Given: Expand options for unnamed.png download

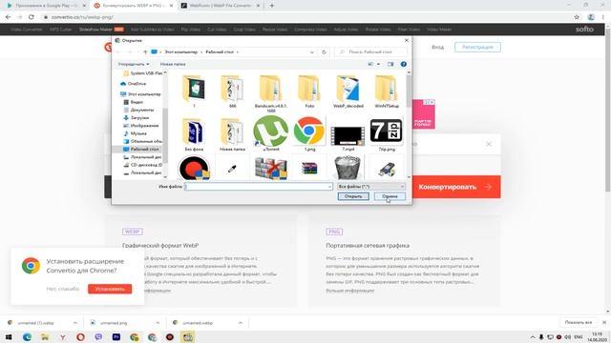Looking at the screenshot, I should 158,323.
